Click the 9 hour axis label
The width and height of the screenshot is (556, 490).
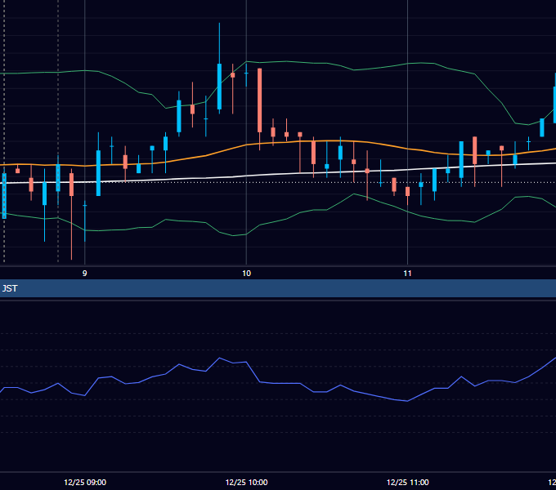pyautogui.click(x=84, y=274)
